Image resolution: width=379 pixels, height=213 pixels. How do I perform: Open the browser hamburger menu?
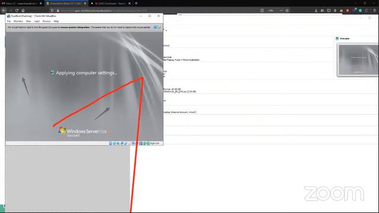pyautogui.click(x=375, y=11)
